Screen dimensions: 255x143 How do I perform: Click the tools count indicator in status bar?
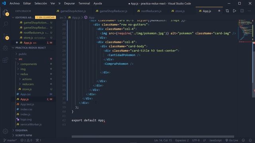click(x=39, y=140)
